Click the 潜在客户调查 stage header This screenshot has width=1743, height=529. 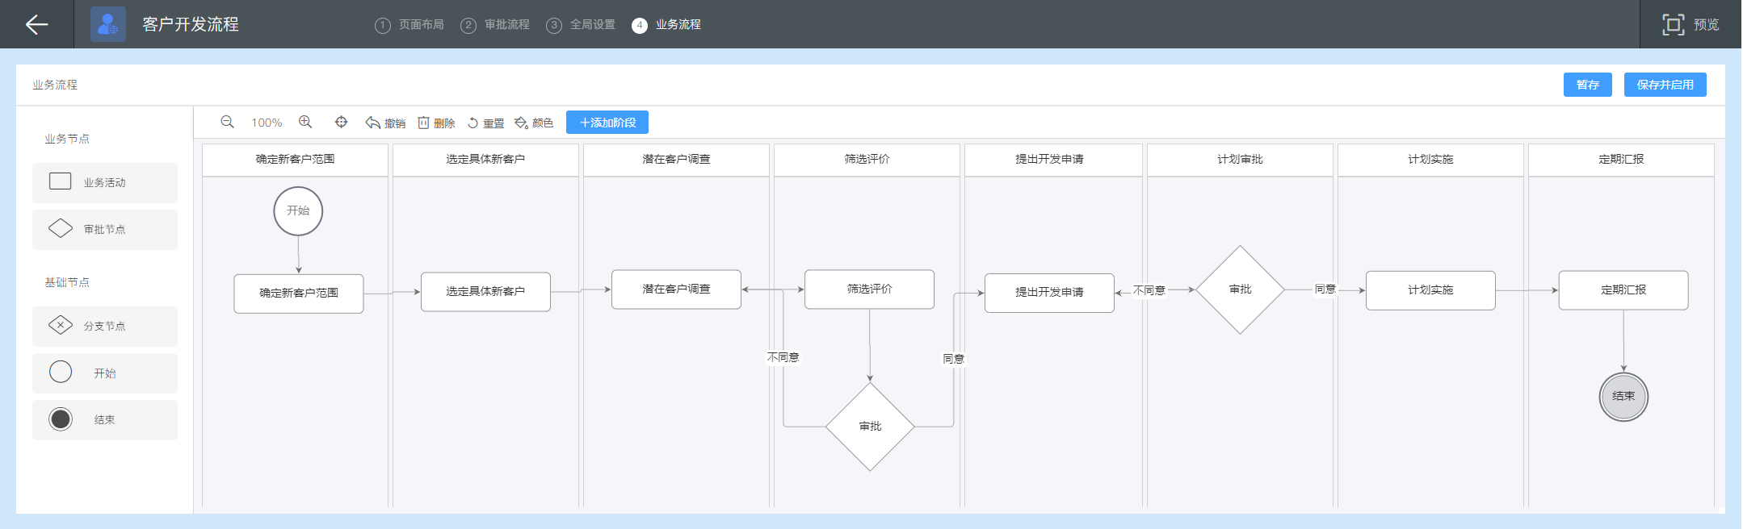tap(676, 160)
